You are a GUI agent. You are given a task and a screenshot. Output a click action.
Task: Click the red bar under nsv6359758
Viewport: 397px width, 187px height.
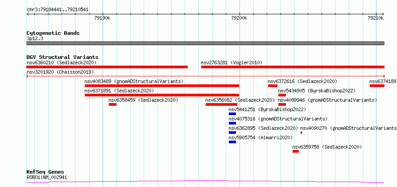click(x=296, y=151)
